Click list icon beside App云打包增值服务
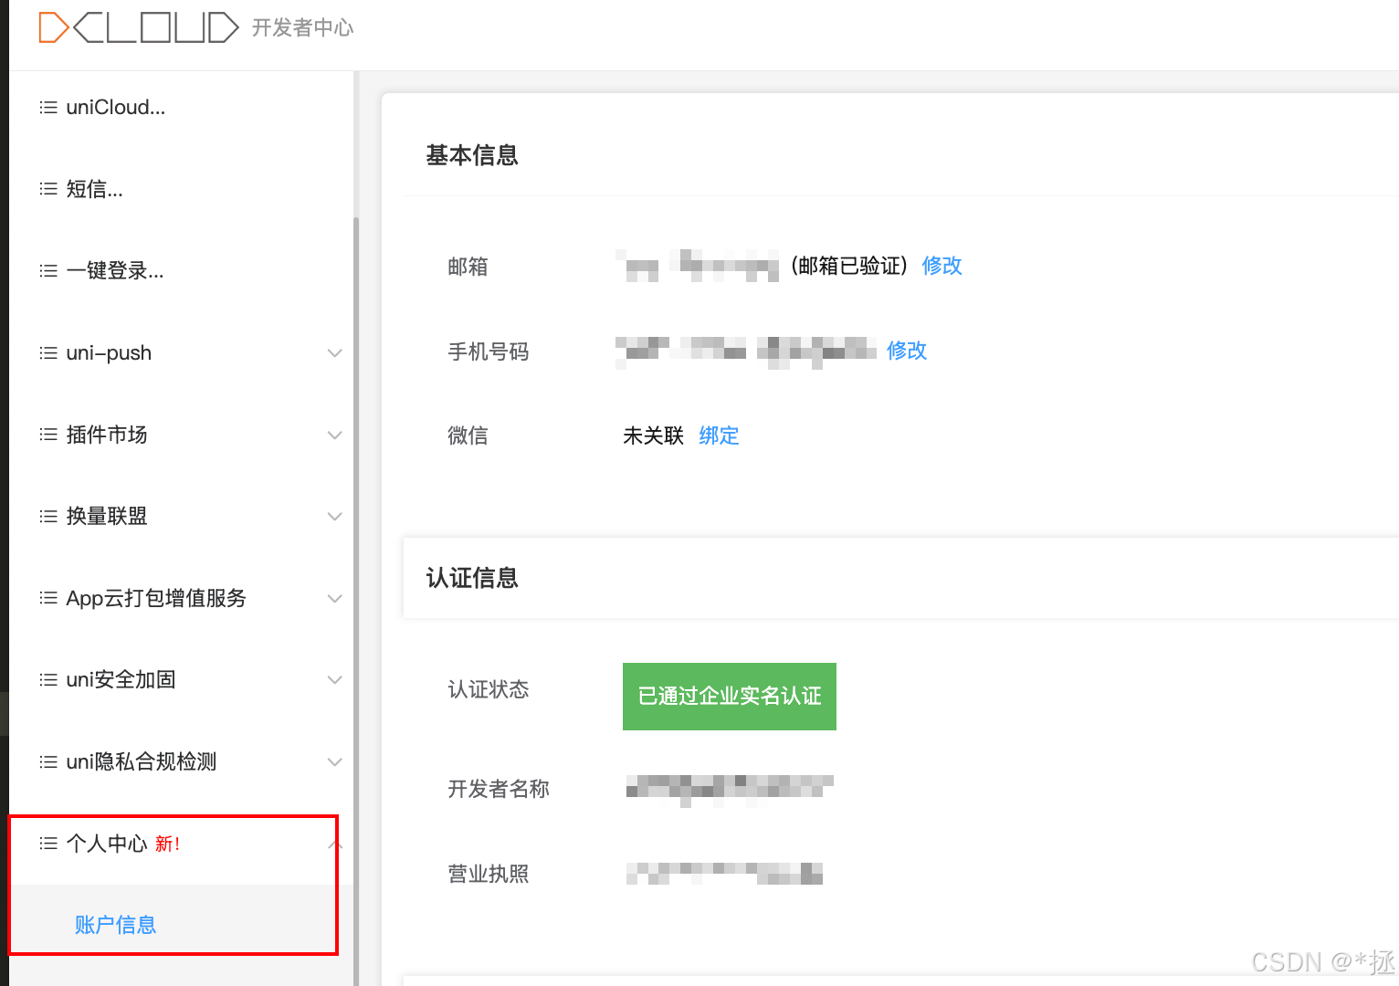Screen dimensions: 1399x986 pyautogui.click(x=48, y=598)
